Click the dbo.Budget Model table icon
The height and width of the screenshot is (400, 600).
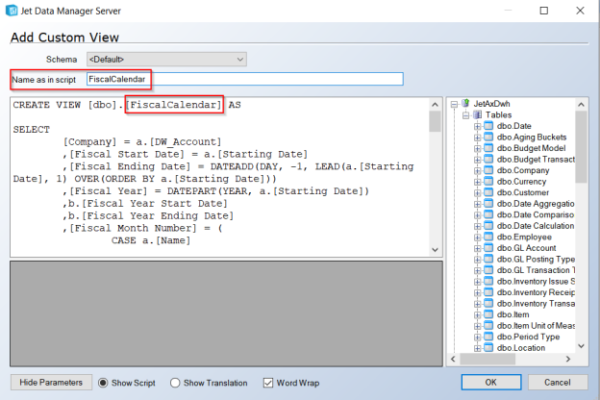(x=488, y=148)
